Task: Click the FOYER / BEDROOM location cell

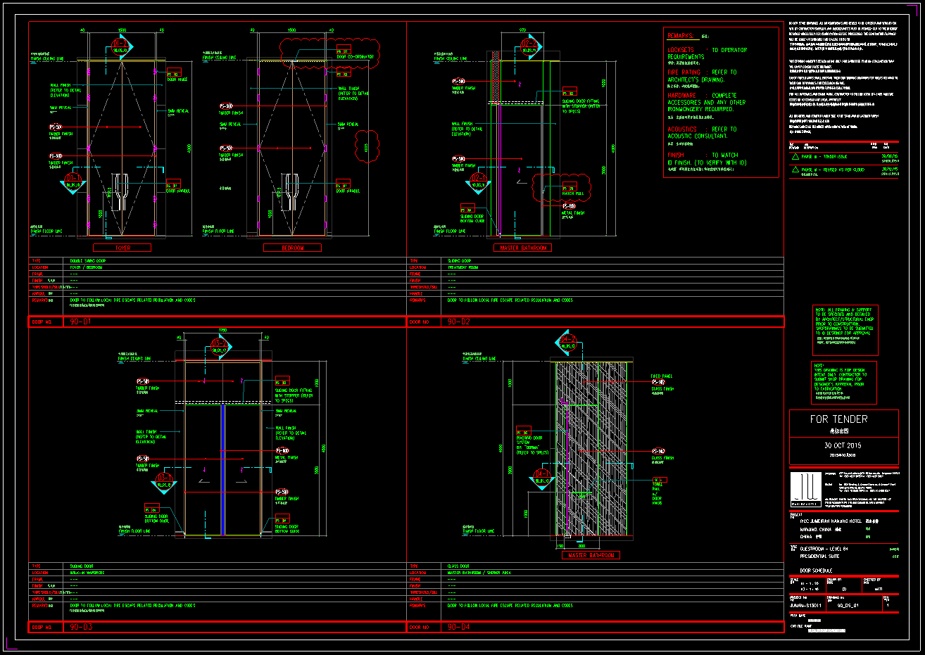Action: coord(86,267)
